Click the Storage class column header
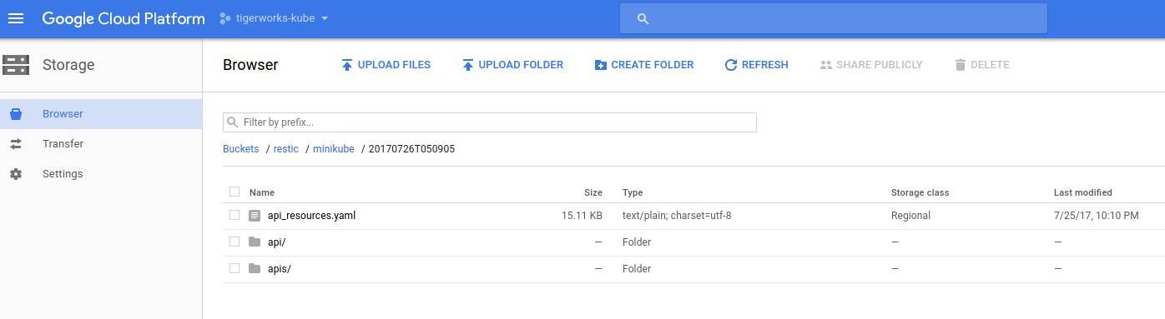This screenshot has height=319, width=1165. point(920,192)
